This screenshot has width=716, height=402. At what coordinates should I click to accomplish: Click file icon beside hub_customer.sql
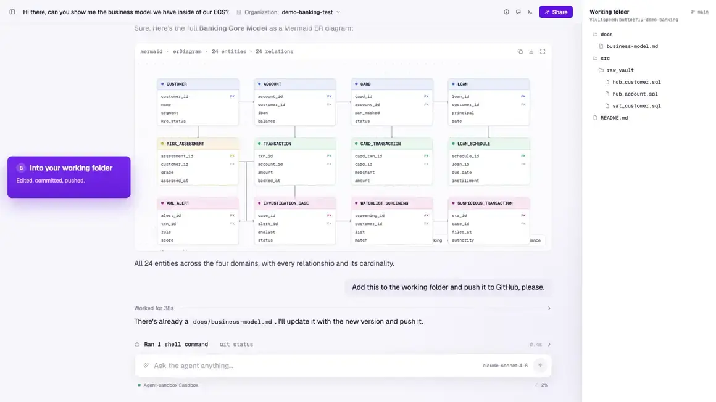click(x=607, y=82)
